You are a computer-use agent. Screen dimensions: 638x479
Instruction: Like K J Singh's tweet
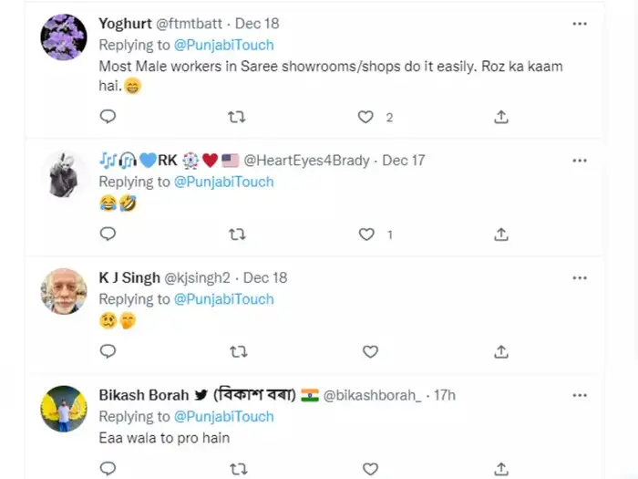(370, 351)
